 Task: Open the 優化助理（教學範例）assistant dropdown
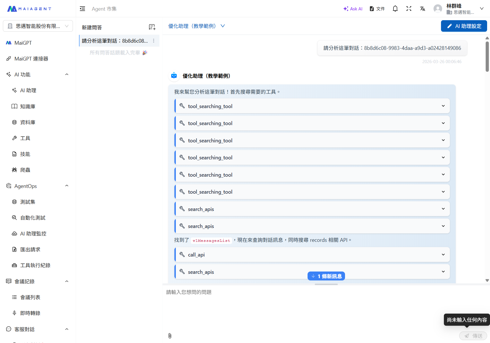[196, 26]
